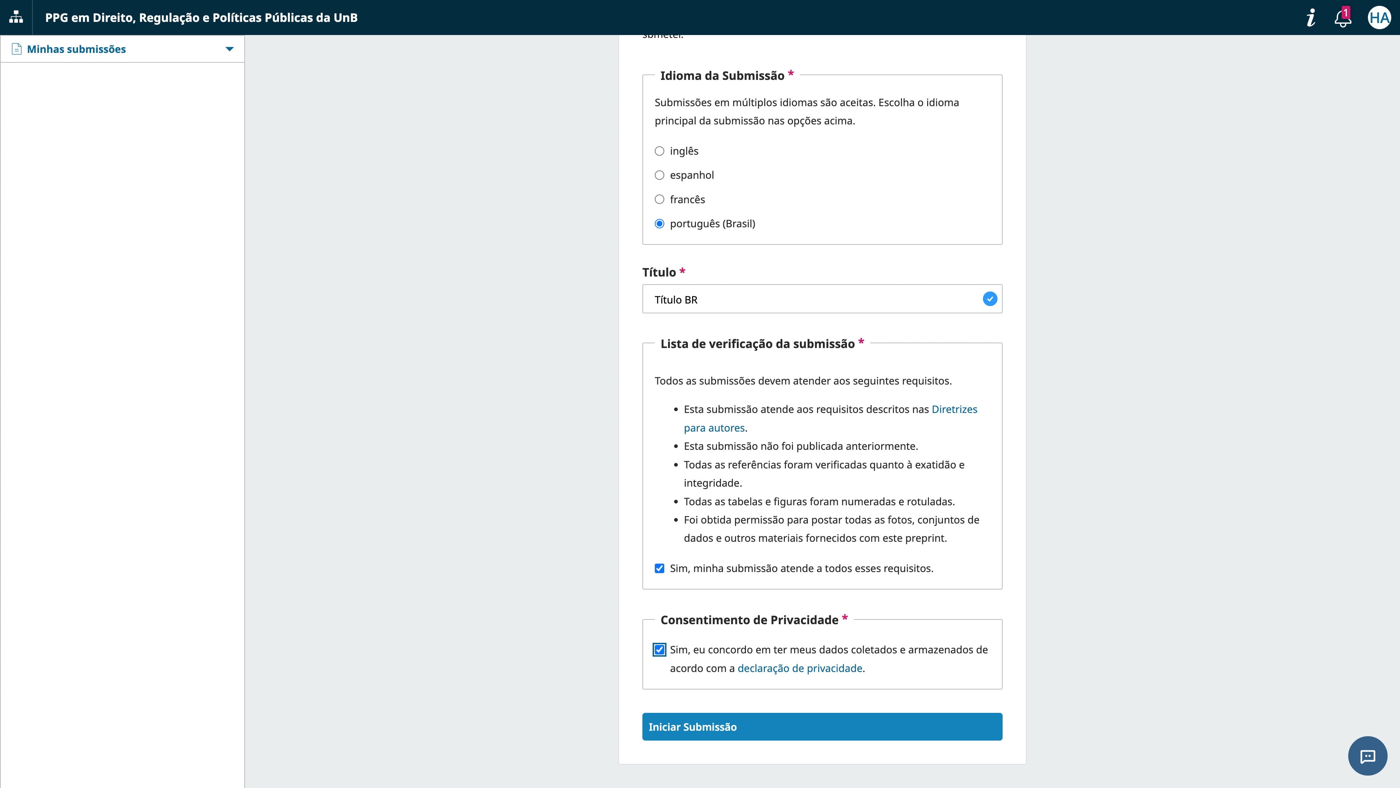Viewport: 1400px width, 788px height.
Task: Open the site structure icon in header
Action: [x=16, y=18]
